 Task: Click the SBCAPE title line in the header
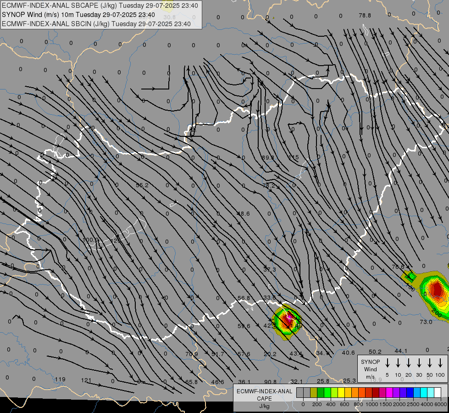100,6
